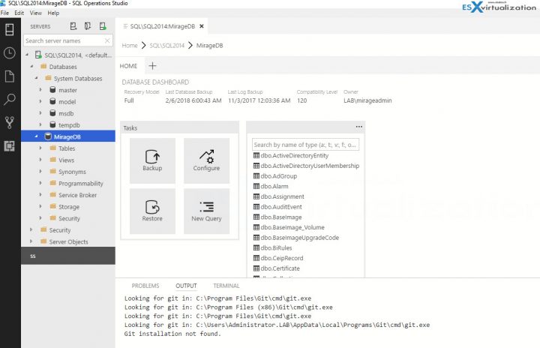
Task: Select dbo.Certificate in the object list
Action: [x=280, y=268]
